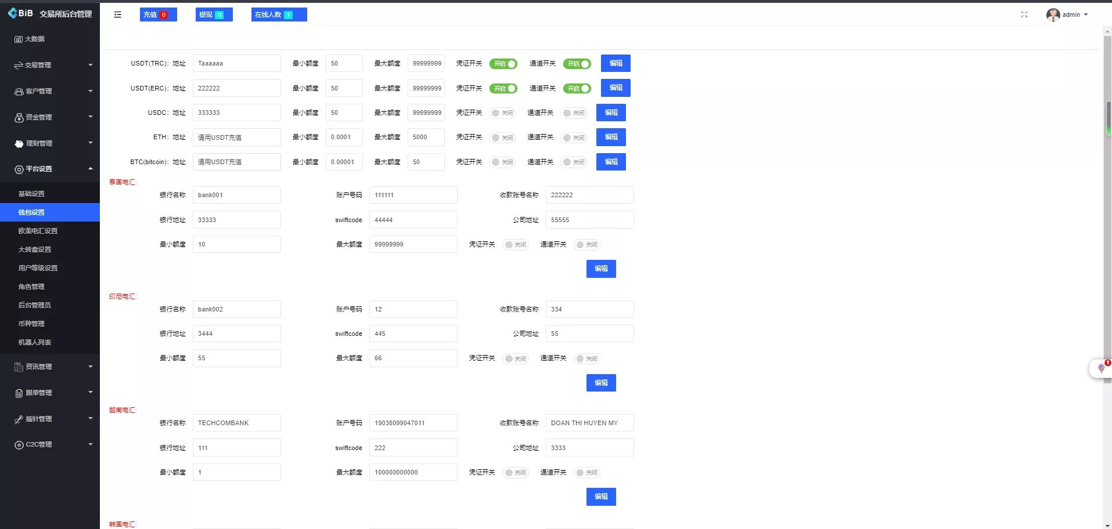Open 欧美电汇设置 in the sidebar

(38, 231)
